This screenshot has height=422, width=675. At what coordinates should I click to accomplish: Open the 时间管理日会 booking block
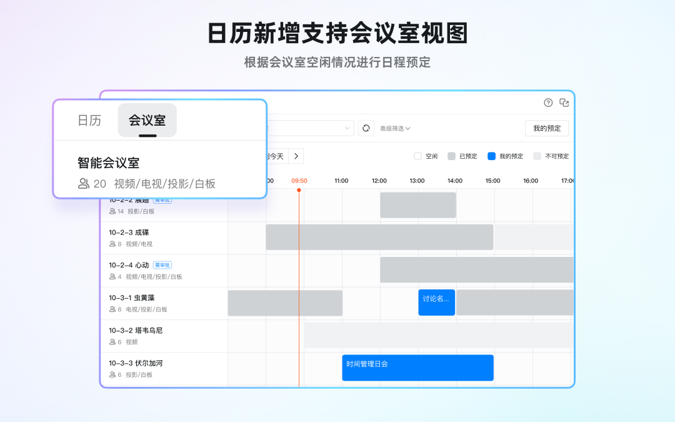tap(417, 368)
